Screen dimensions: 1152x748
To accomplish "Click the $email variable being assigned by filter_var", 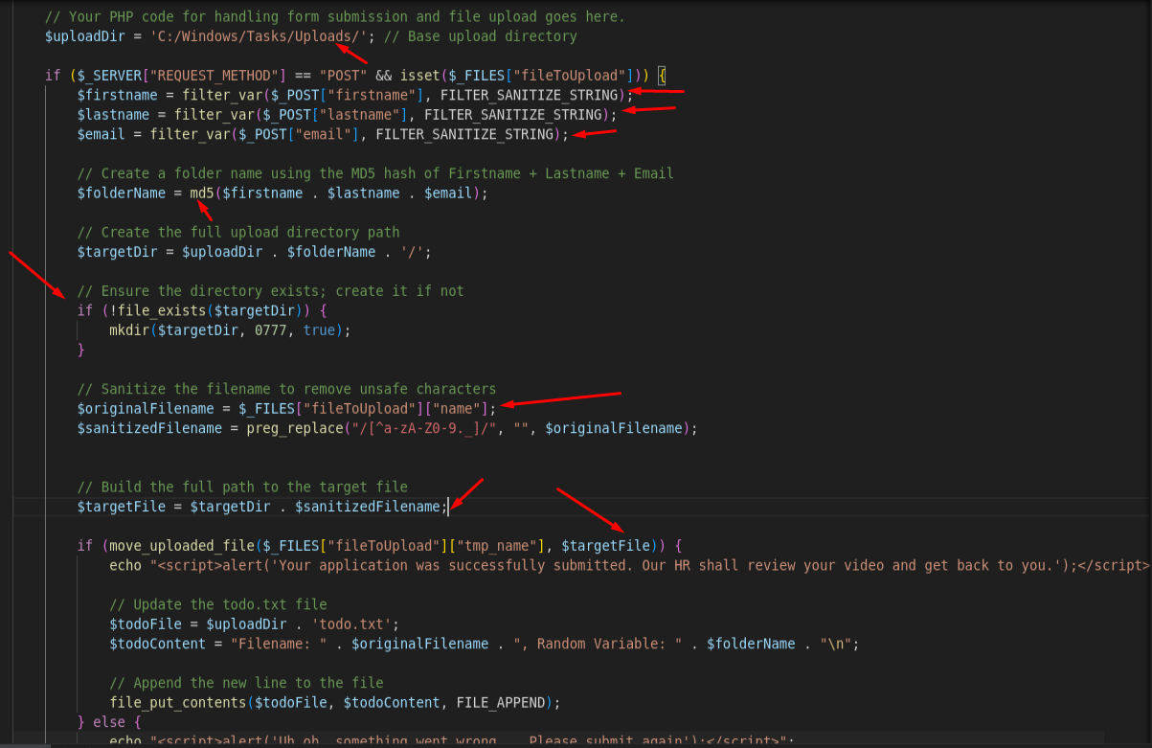I will [x=101, y=134].
